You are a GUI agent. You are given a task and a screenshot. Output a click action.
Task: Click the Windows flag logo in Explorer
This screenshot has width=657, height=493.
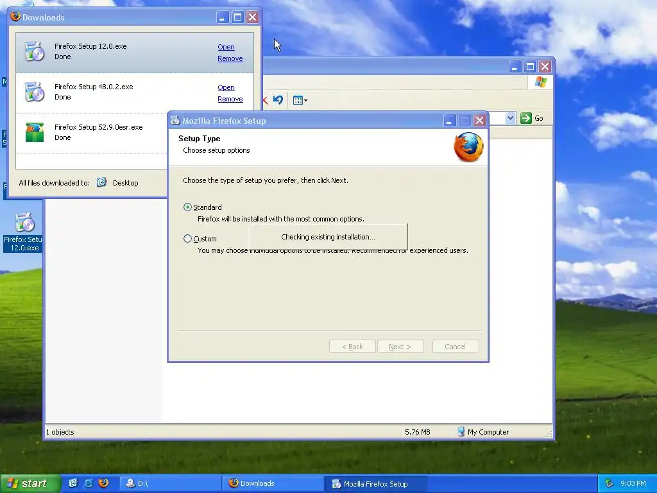(540, 82)
